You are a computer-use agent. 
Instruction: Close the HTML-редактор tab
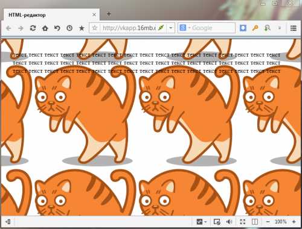click(x=94, y=14)
